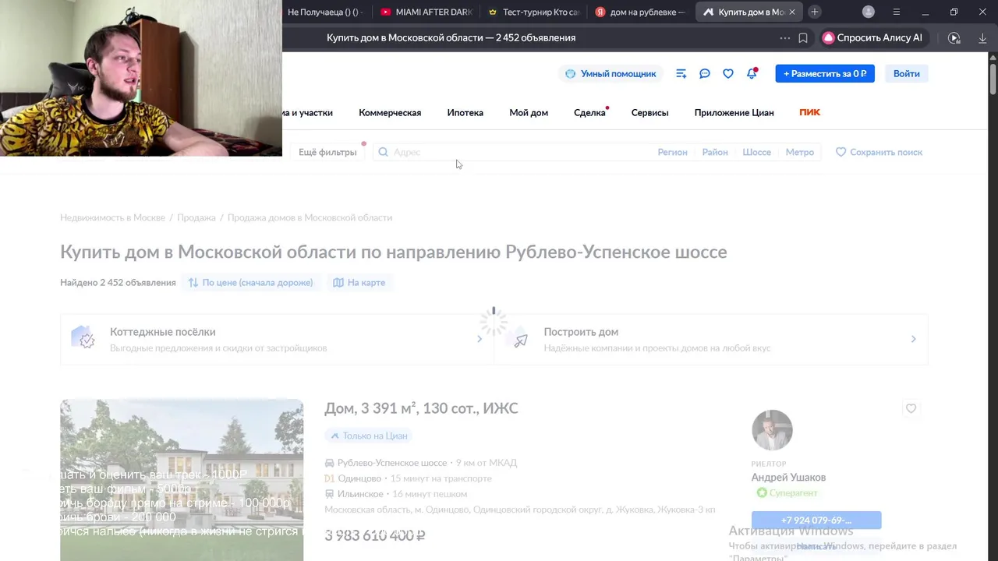This screenshot has width=998, height=561.
Task: Close the Купить дом browser tab
Action: point(791,12)
